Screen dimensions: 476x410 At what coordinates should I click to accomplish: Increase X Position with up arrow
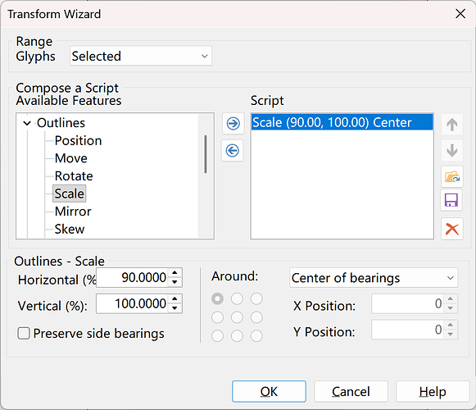(x=451, y=299)
